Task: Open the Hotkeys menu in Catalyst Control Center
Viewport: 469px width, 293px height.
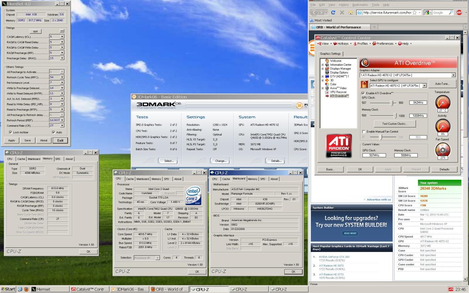Action: click(342, 44)
